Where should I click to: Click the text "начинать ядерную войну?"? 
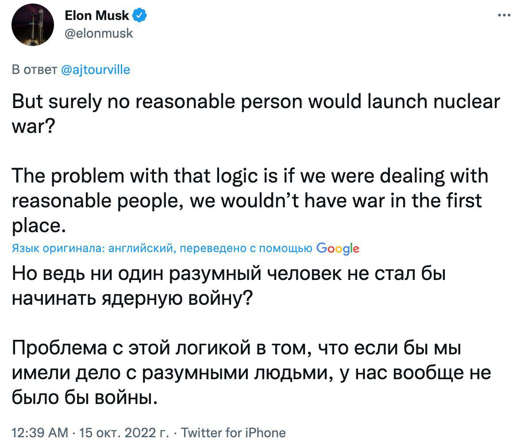132,299
